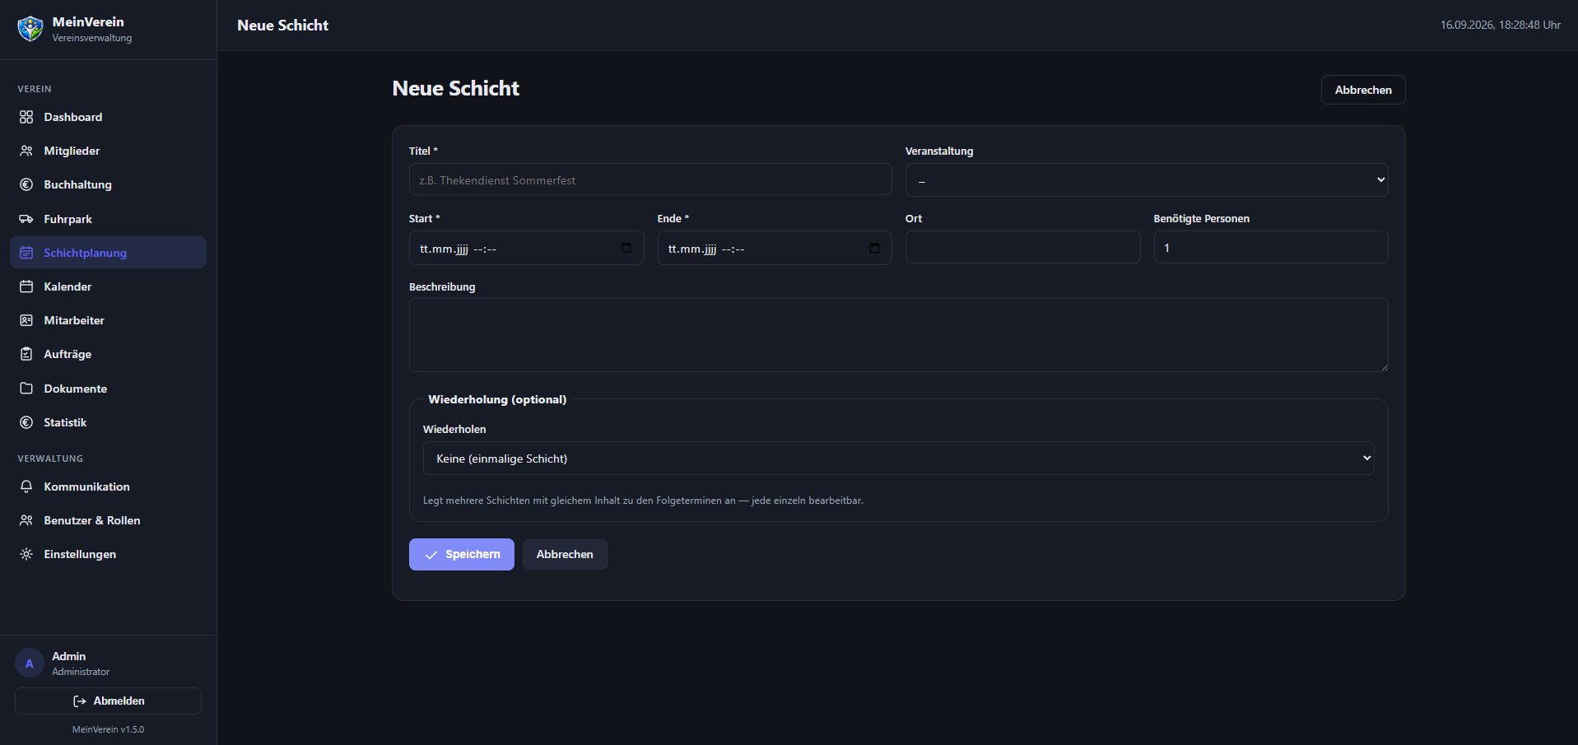Open the Ende date picker calendar icon
Screen dimensions: 1578x745
click(x=874, y=248)
